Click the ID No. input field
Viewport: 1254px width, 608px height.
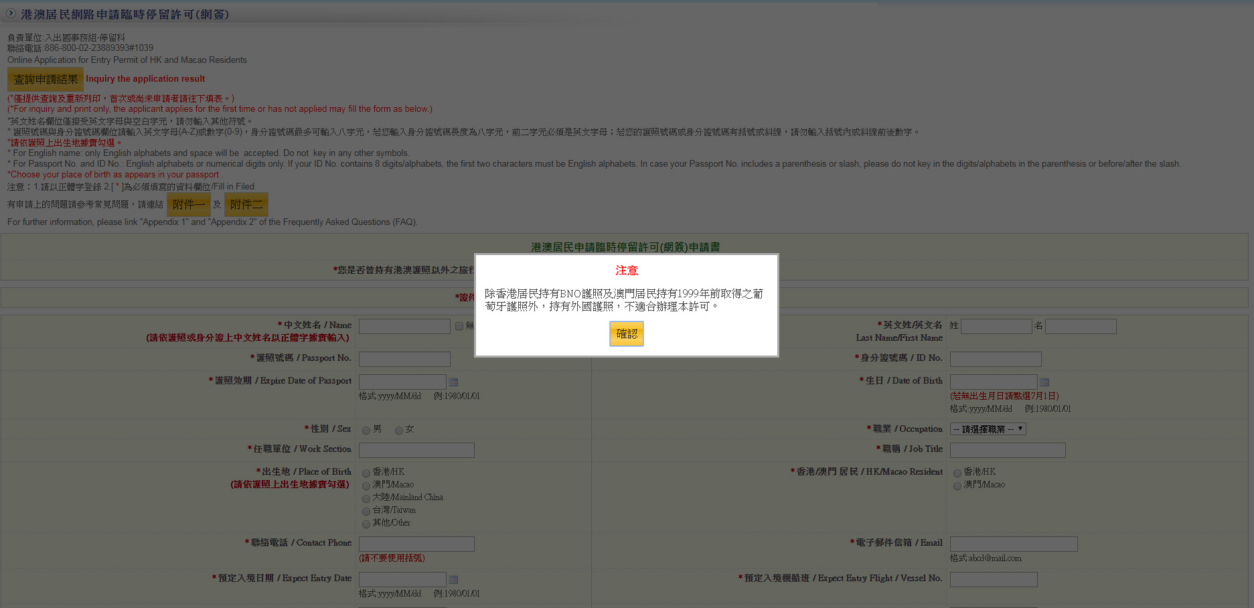[995, 359]
